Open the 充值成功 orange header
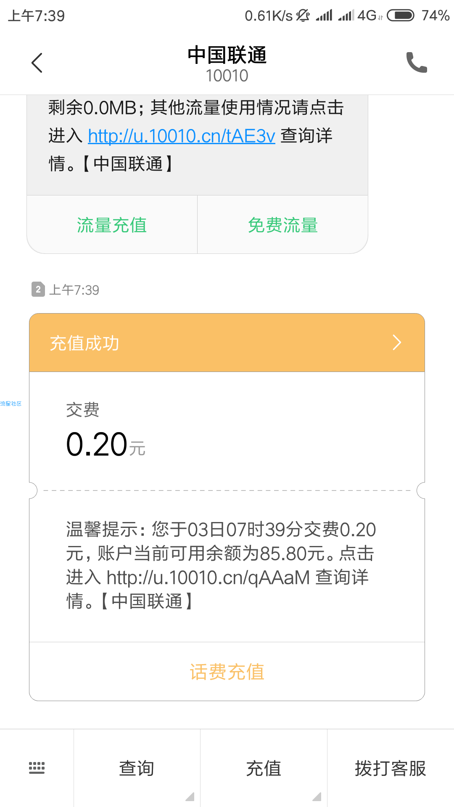This screenshot has height=807, width=454. coord(227,343)
